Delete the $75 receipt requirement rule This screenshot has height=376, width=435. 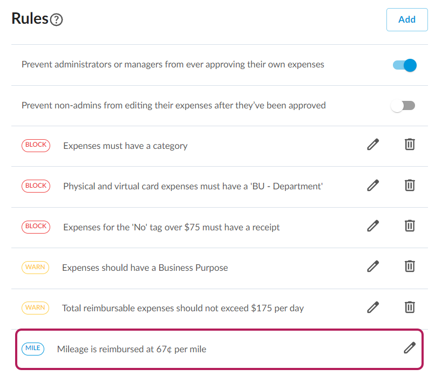pyautogui.click(x=410, y=226)
